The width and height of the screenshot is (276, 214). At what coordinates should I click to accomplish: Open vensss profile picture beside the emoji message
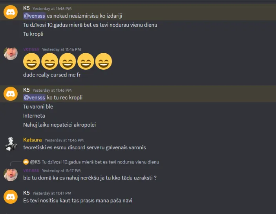11,53
